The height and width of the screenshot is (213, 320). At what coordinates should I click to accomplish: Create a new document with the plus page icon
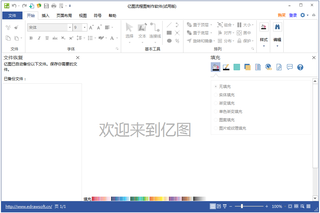click(x=31, y=6)
